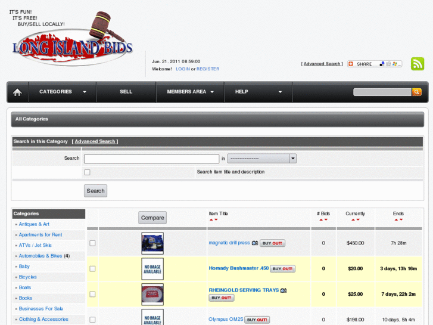Select compare checkbox for Hornady Bushmaster .450

pos(92,268)
